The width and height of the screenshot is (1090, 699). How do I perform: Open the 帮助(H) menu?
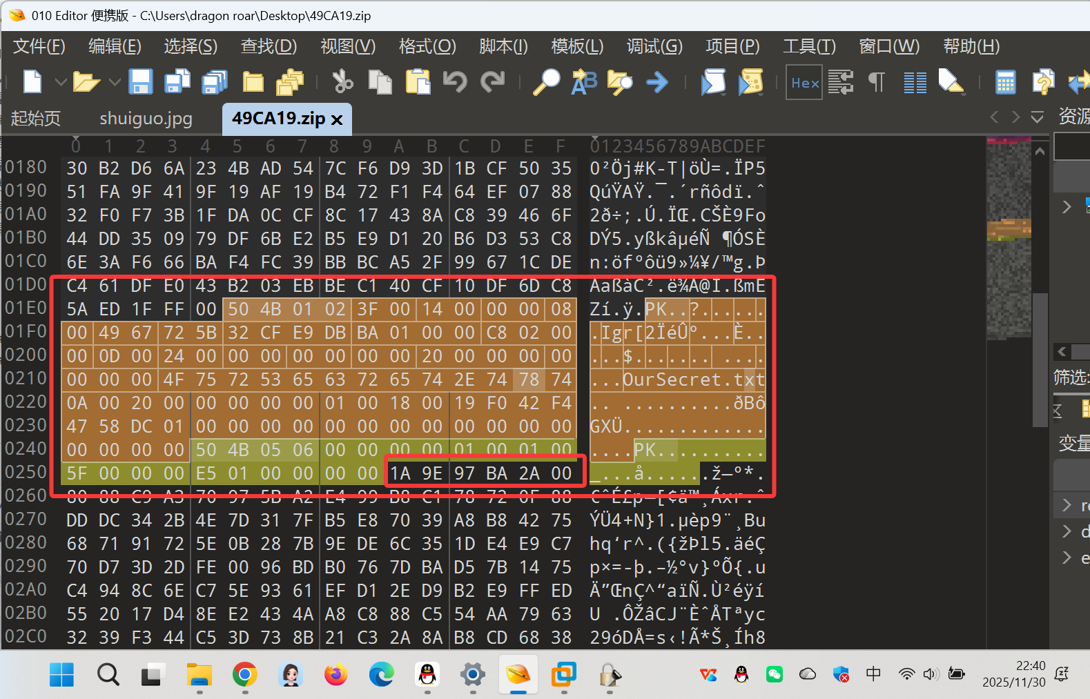(971, 46)
